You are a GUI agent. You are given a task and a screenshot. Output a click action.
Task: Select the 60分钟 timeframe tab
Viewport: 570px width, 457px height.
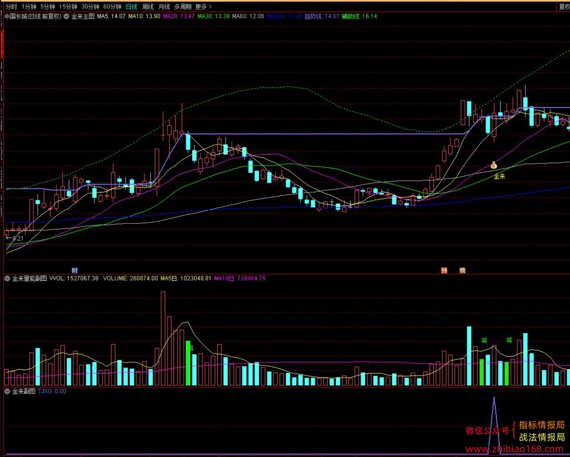[113, 6]
